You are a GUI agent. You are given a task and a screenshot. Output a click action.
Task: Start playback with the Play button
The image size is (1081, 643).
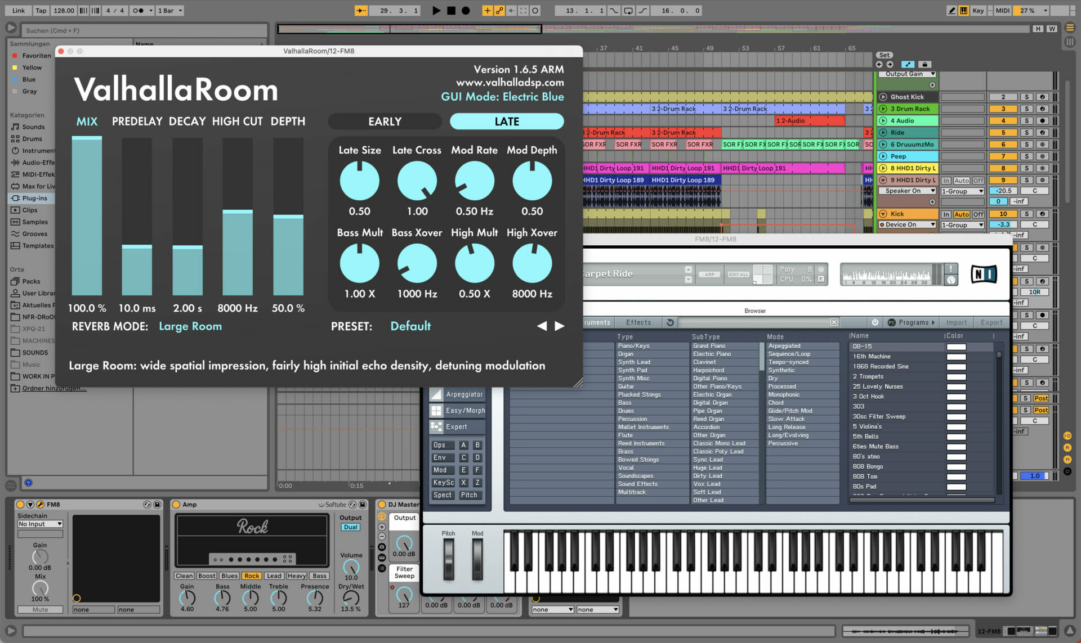[x=436, y=11]
